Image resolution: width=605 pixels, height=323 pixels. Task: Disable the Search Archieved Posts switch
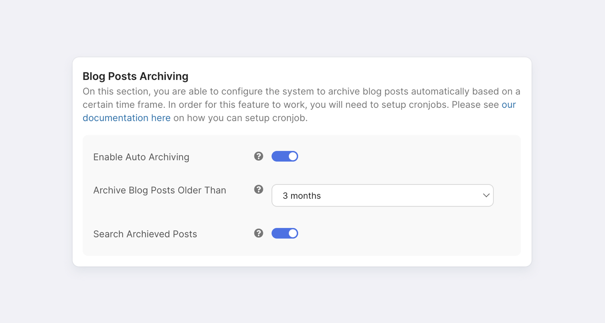pyautogui.click(x=285, y=233)
